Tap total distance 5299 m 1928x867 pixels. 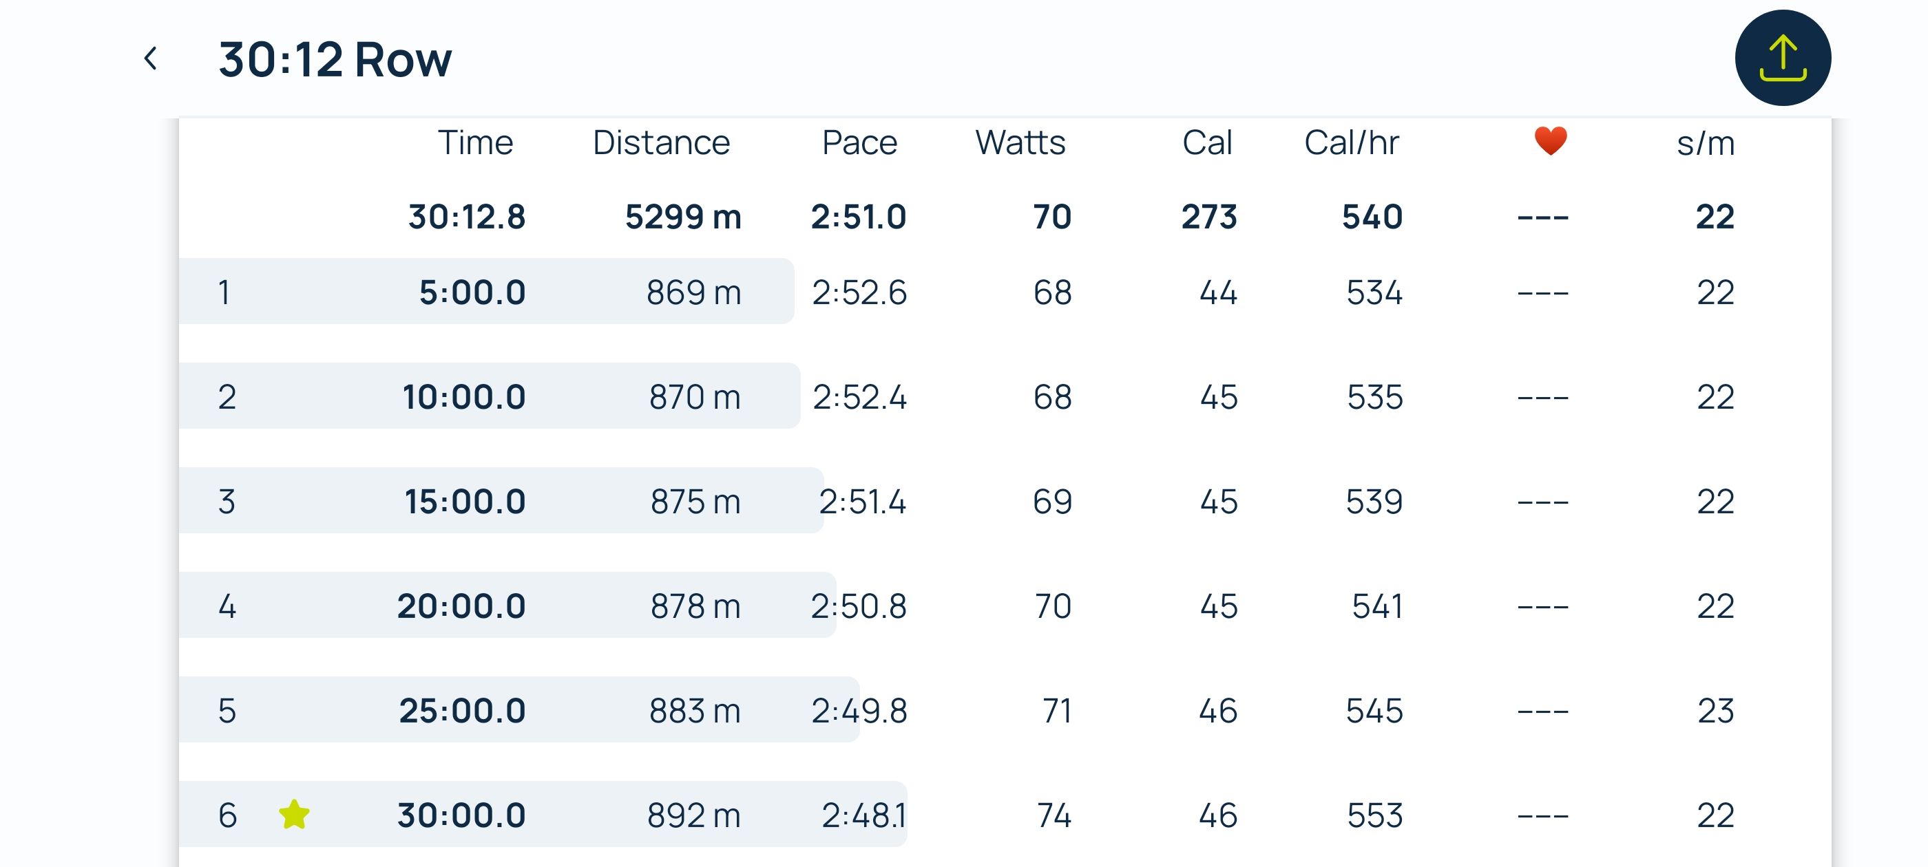point(682,217)
